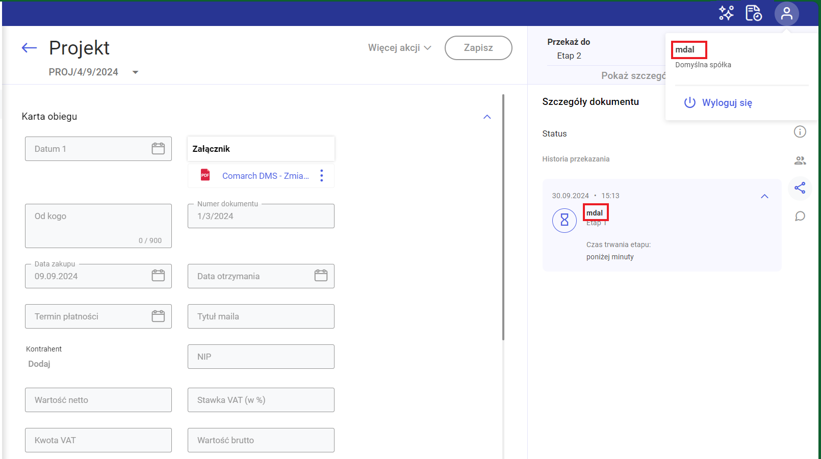The height and width of the screenshot is (459, 821).
Task: Click Dodaj under Kontrahent
Action: [39, 364]
